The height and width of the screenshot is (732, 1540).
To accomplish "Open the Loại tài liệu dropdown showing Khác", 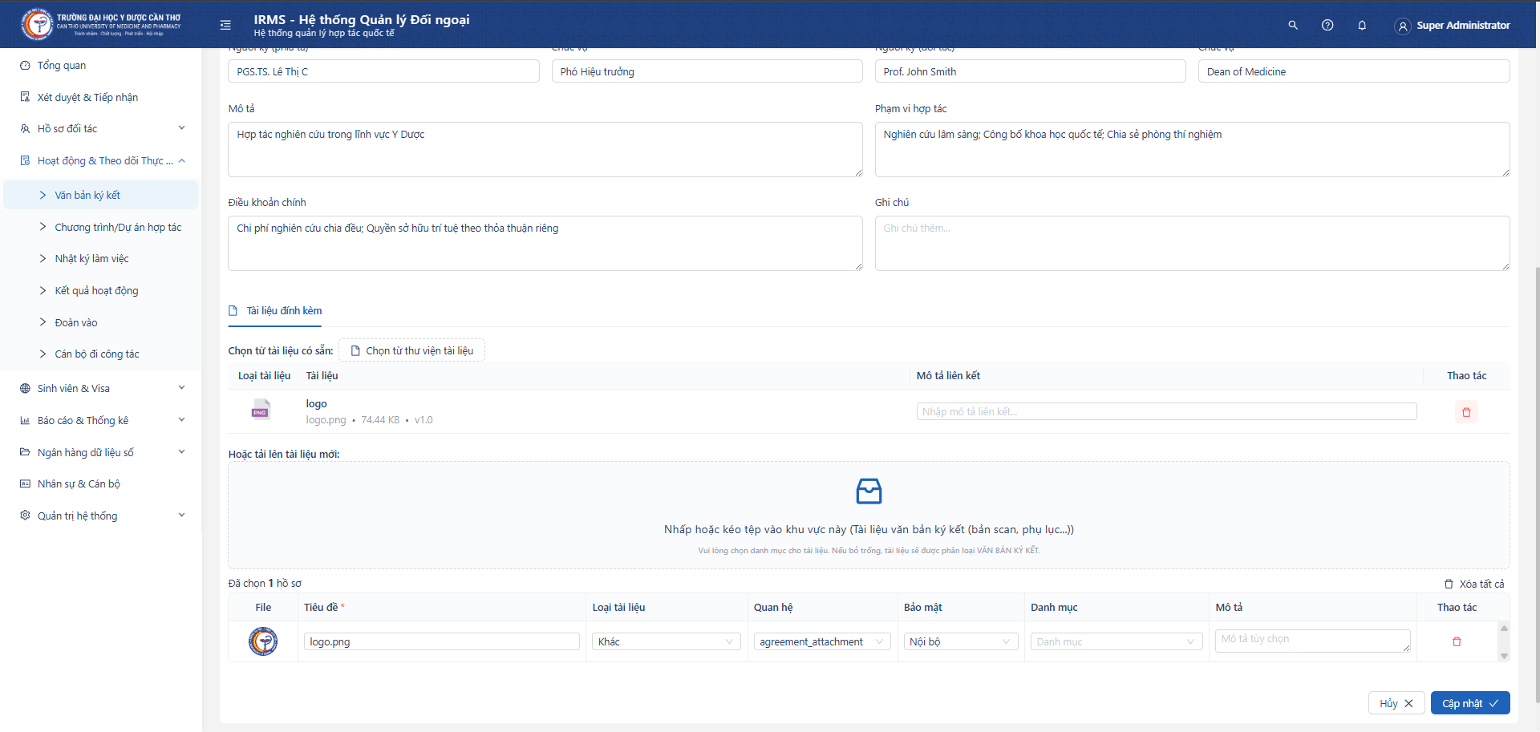I will point(666,641).
